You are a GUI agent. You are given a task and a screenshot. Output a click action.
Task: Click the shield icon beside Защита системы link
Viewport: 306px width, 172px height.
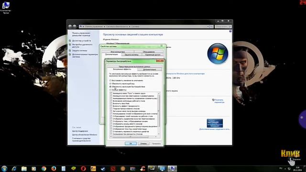70,51
